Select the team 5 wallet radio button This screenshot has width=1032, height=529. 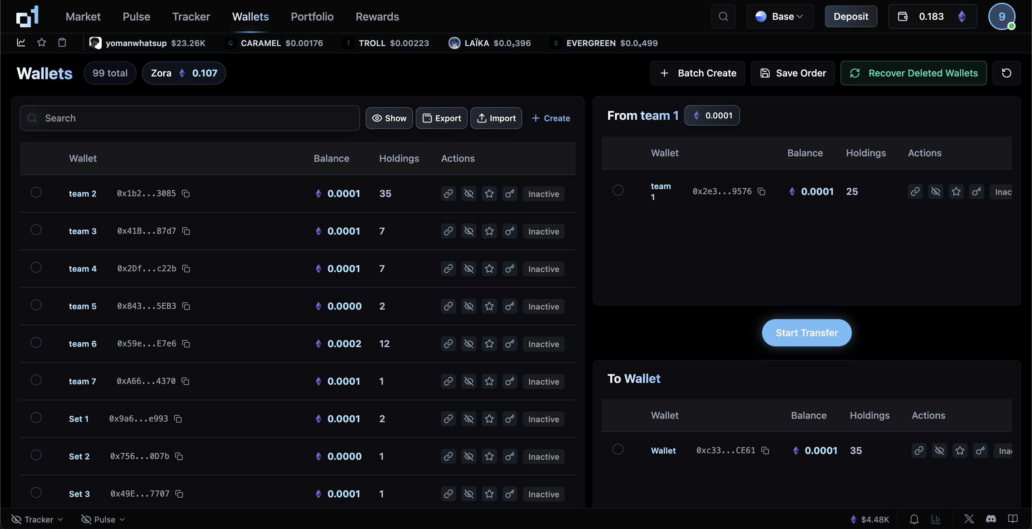(36, 305)
